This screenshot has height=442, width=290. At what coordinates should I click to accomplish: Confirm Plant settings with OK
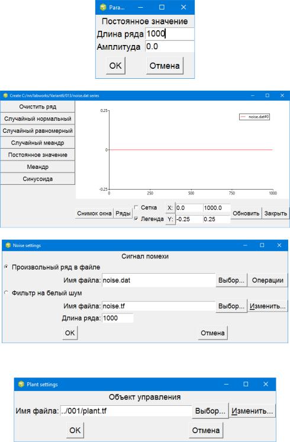(x=75, y=430)
